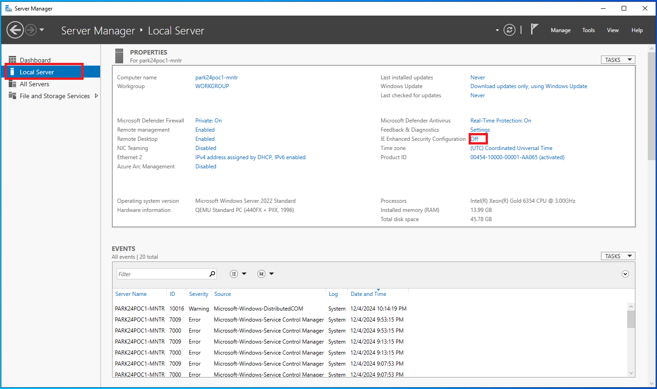
Task: Refresh Server Manager with the refresh icon
Action: tap(510, 30)
